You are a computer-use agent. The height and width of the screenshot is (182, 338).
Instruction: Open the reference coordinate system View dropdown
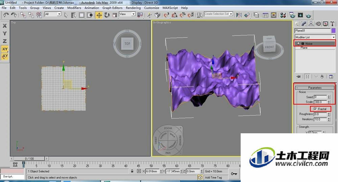(127, 14)
